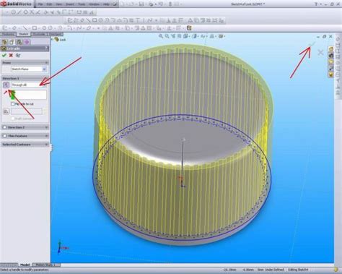
Task: Switch to the FeatureManager design tree icon tab
Action: tap(4, 42)
